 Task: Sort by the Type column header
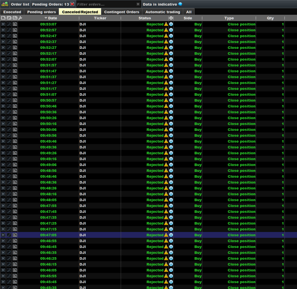click(229, 18)
